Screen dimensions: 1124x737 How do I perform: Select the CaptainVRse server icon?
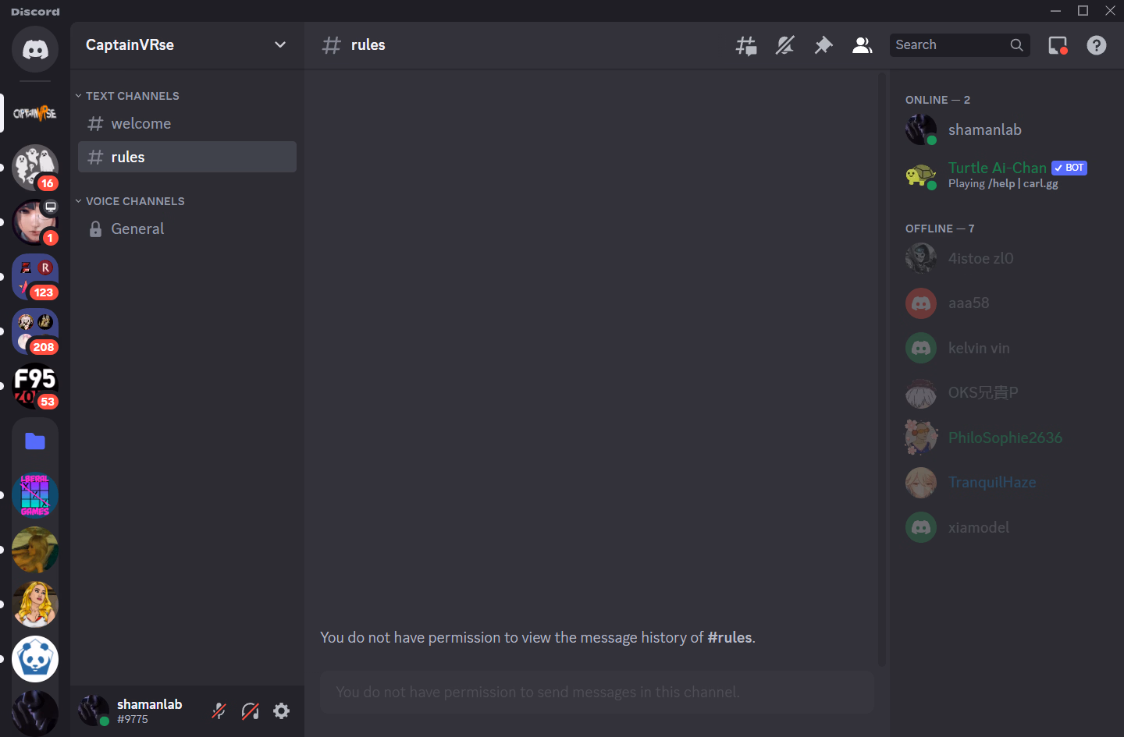click(x=35, y=113)
